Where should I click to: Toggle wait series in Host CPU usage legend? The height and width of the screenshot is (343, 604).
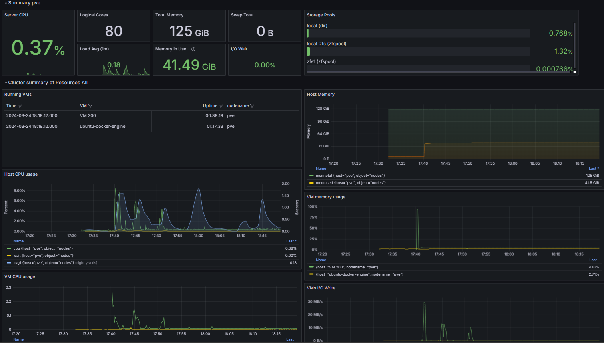[x=43, y=256]
